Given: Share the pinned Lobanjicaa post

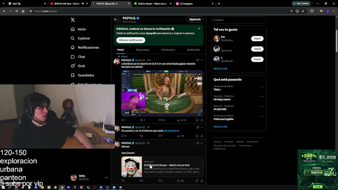Looking at the screenshot, I should [x=202, y=120].
